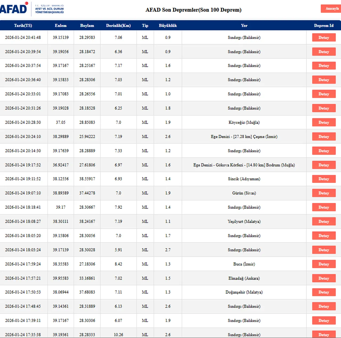This screenshot has height=338, width=341.
Task: Open Detay for 20:39:54 magnitude 0.9 quake
Action: pos(324,52)
